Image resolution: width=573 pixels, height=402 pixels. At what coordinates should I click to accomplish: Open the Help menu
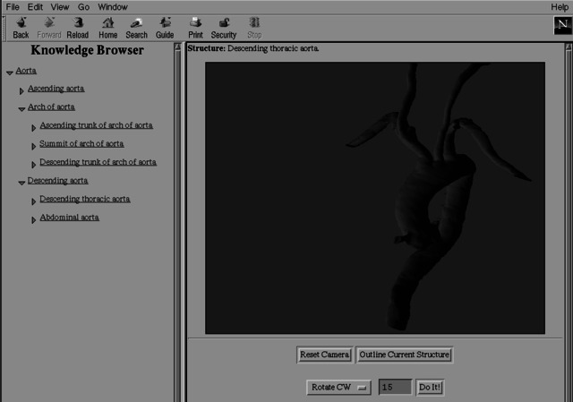(560, 6)
